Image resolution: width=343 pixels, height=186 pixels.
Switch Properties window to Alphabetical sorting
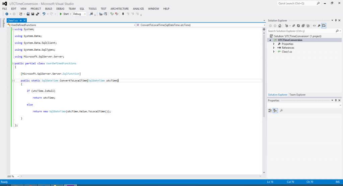(x=275, y=111)
